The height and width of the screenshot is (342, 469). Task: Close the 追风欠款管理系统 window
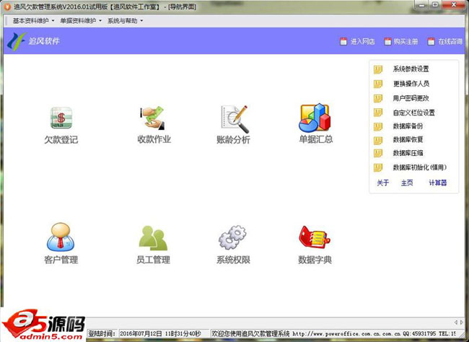pos(454,5)
